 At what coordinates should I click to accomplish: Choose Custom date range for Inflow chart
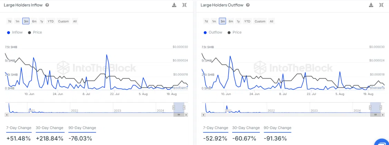pos(63,21)
